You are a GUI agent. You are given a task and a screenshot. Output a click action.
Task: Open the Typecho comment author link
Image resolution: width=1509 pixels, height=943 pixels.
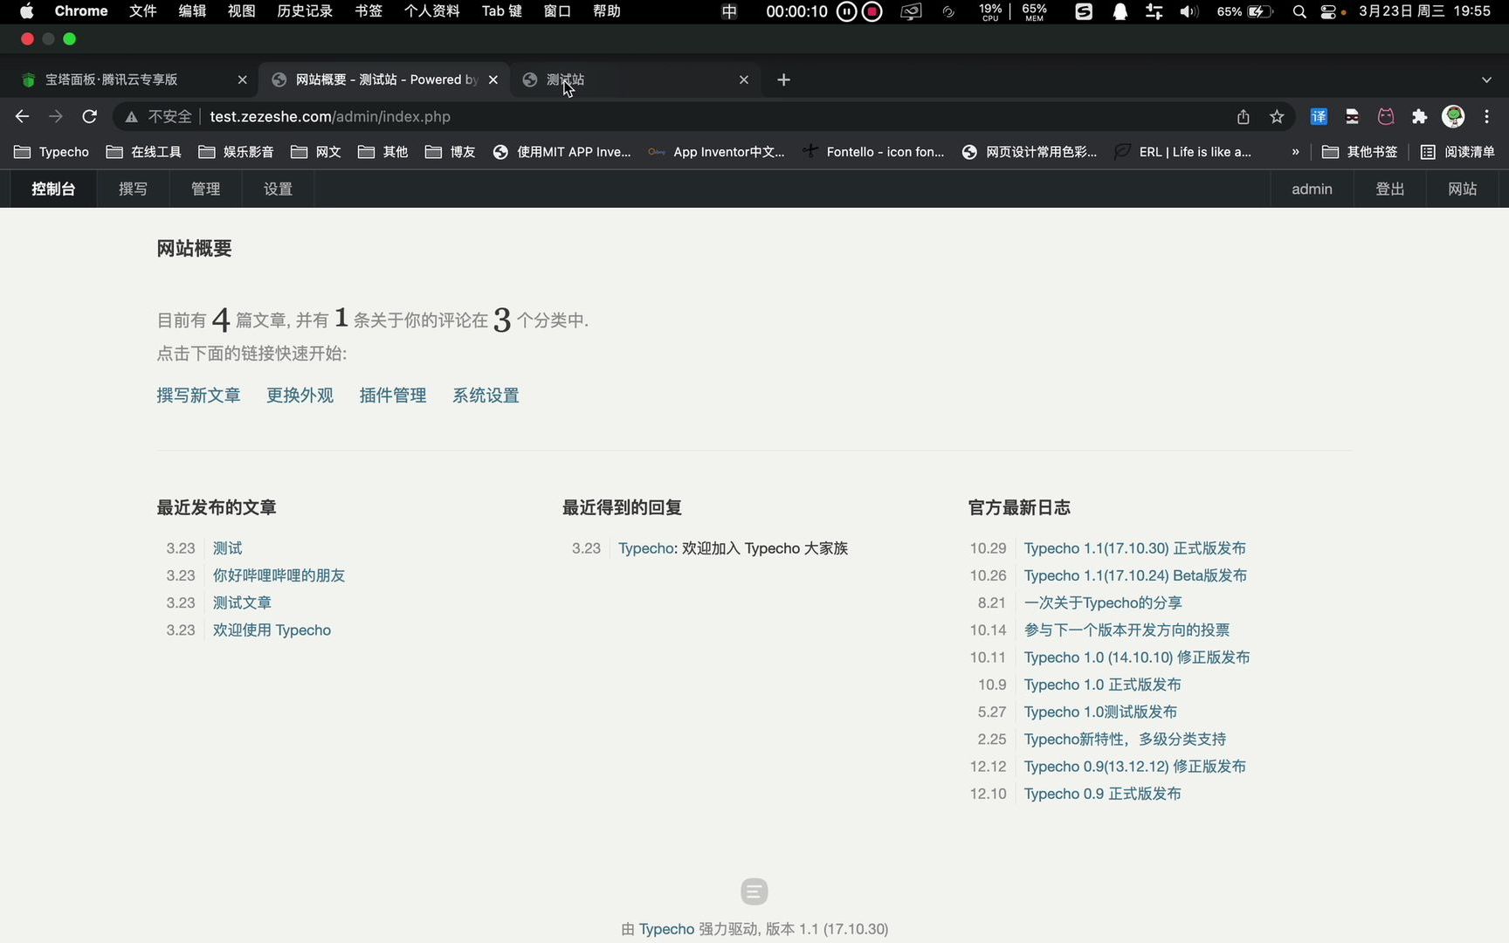coord(646,548)
